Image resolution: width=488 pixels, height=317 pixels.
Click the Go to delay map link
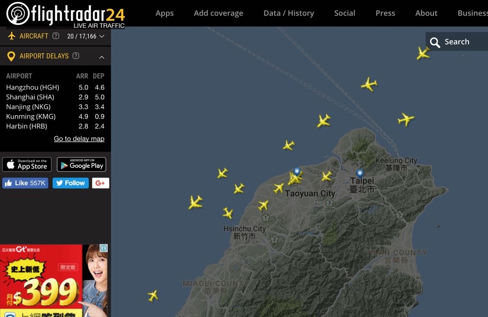[x=79, y=139]
